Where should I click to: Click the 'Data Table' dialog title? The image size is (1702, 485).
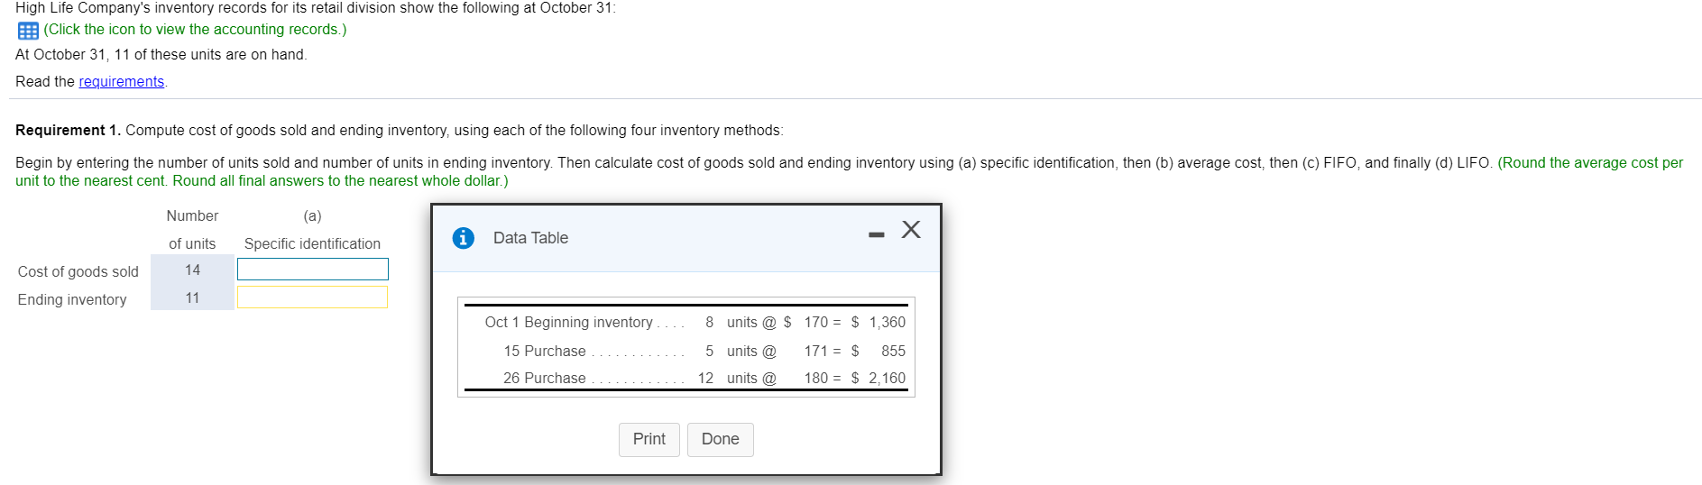(530, 238)
